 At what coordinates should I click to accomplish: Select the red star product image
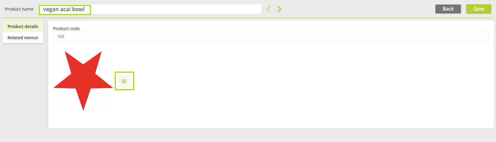click(83, 81)
